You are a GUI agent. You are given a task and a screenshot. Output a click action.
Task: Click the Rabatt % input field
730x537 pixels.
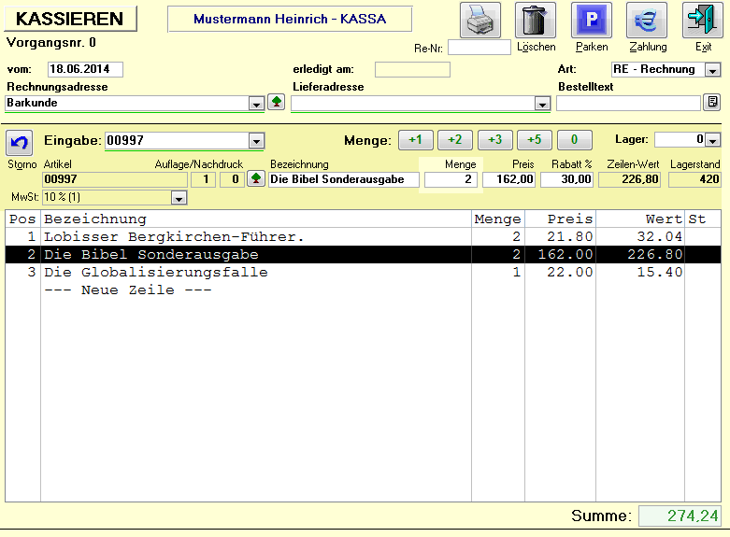(x=566, y=179)
